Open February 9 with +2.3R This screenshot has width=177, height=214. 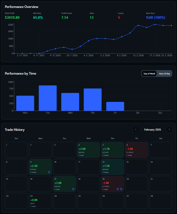point(40,167)
